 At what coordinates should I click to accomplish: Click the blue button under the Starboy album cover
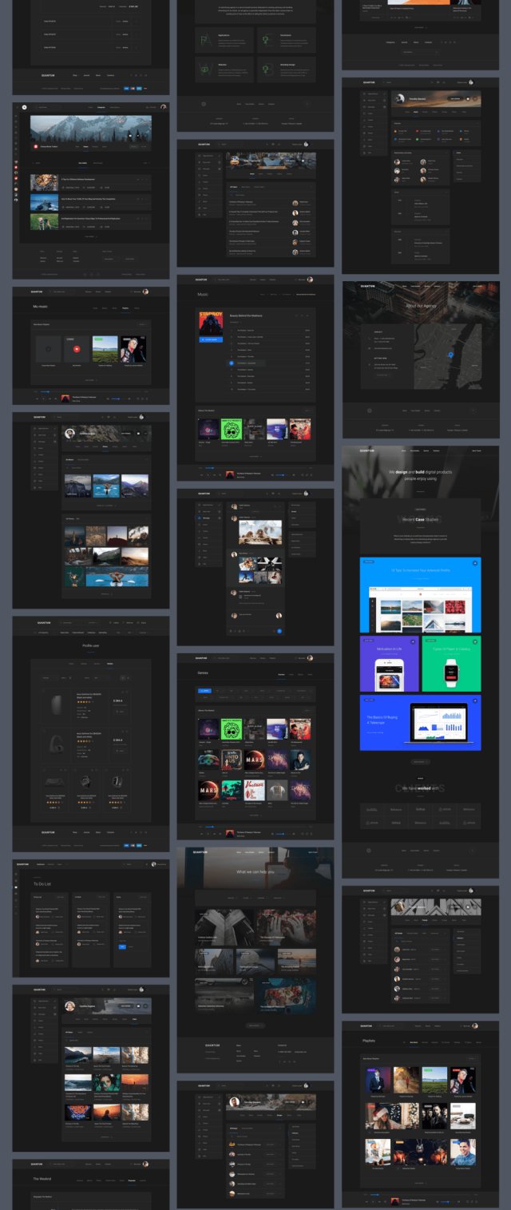(x=211, y=339)
